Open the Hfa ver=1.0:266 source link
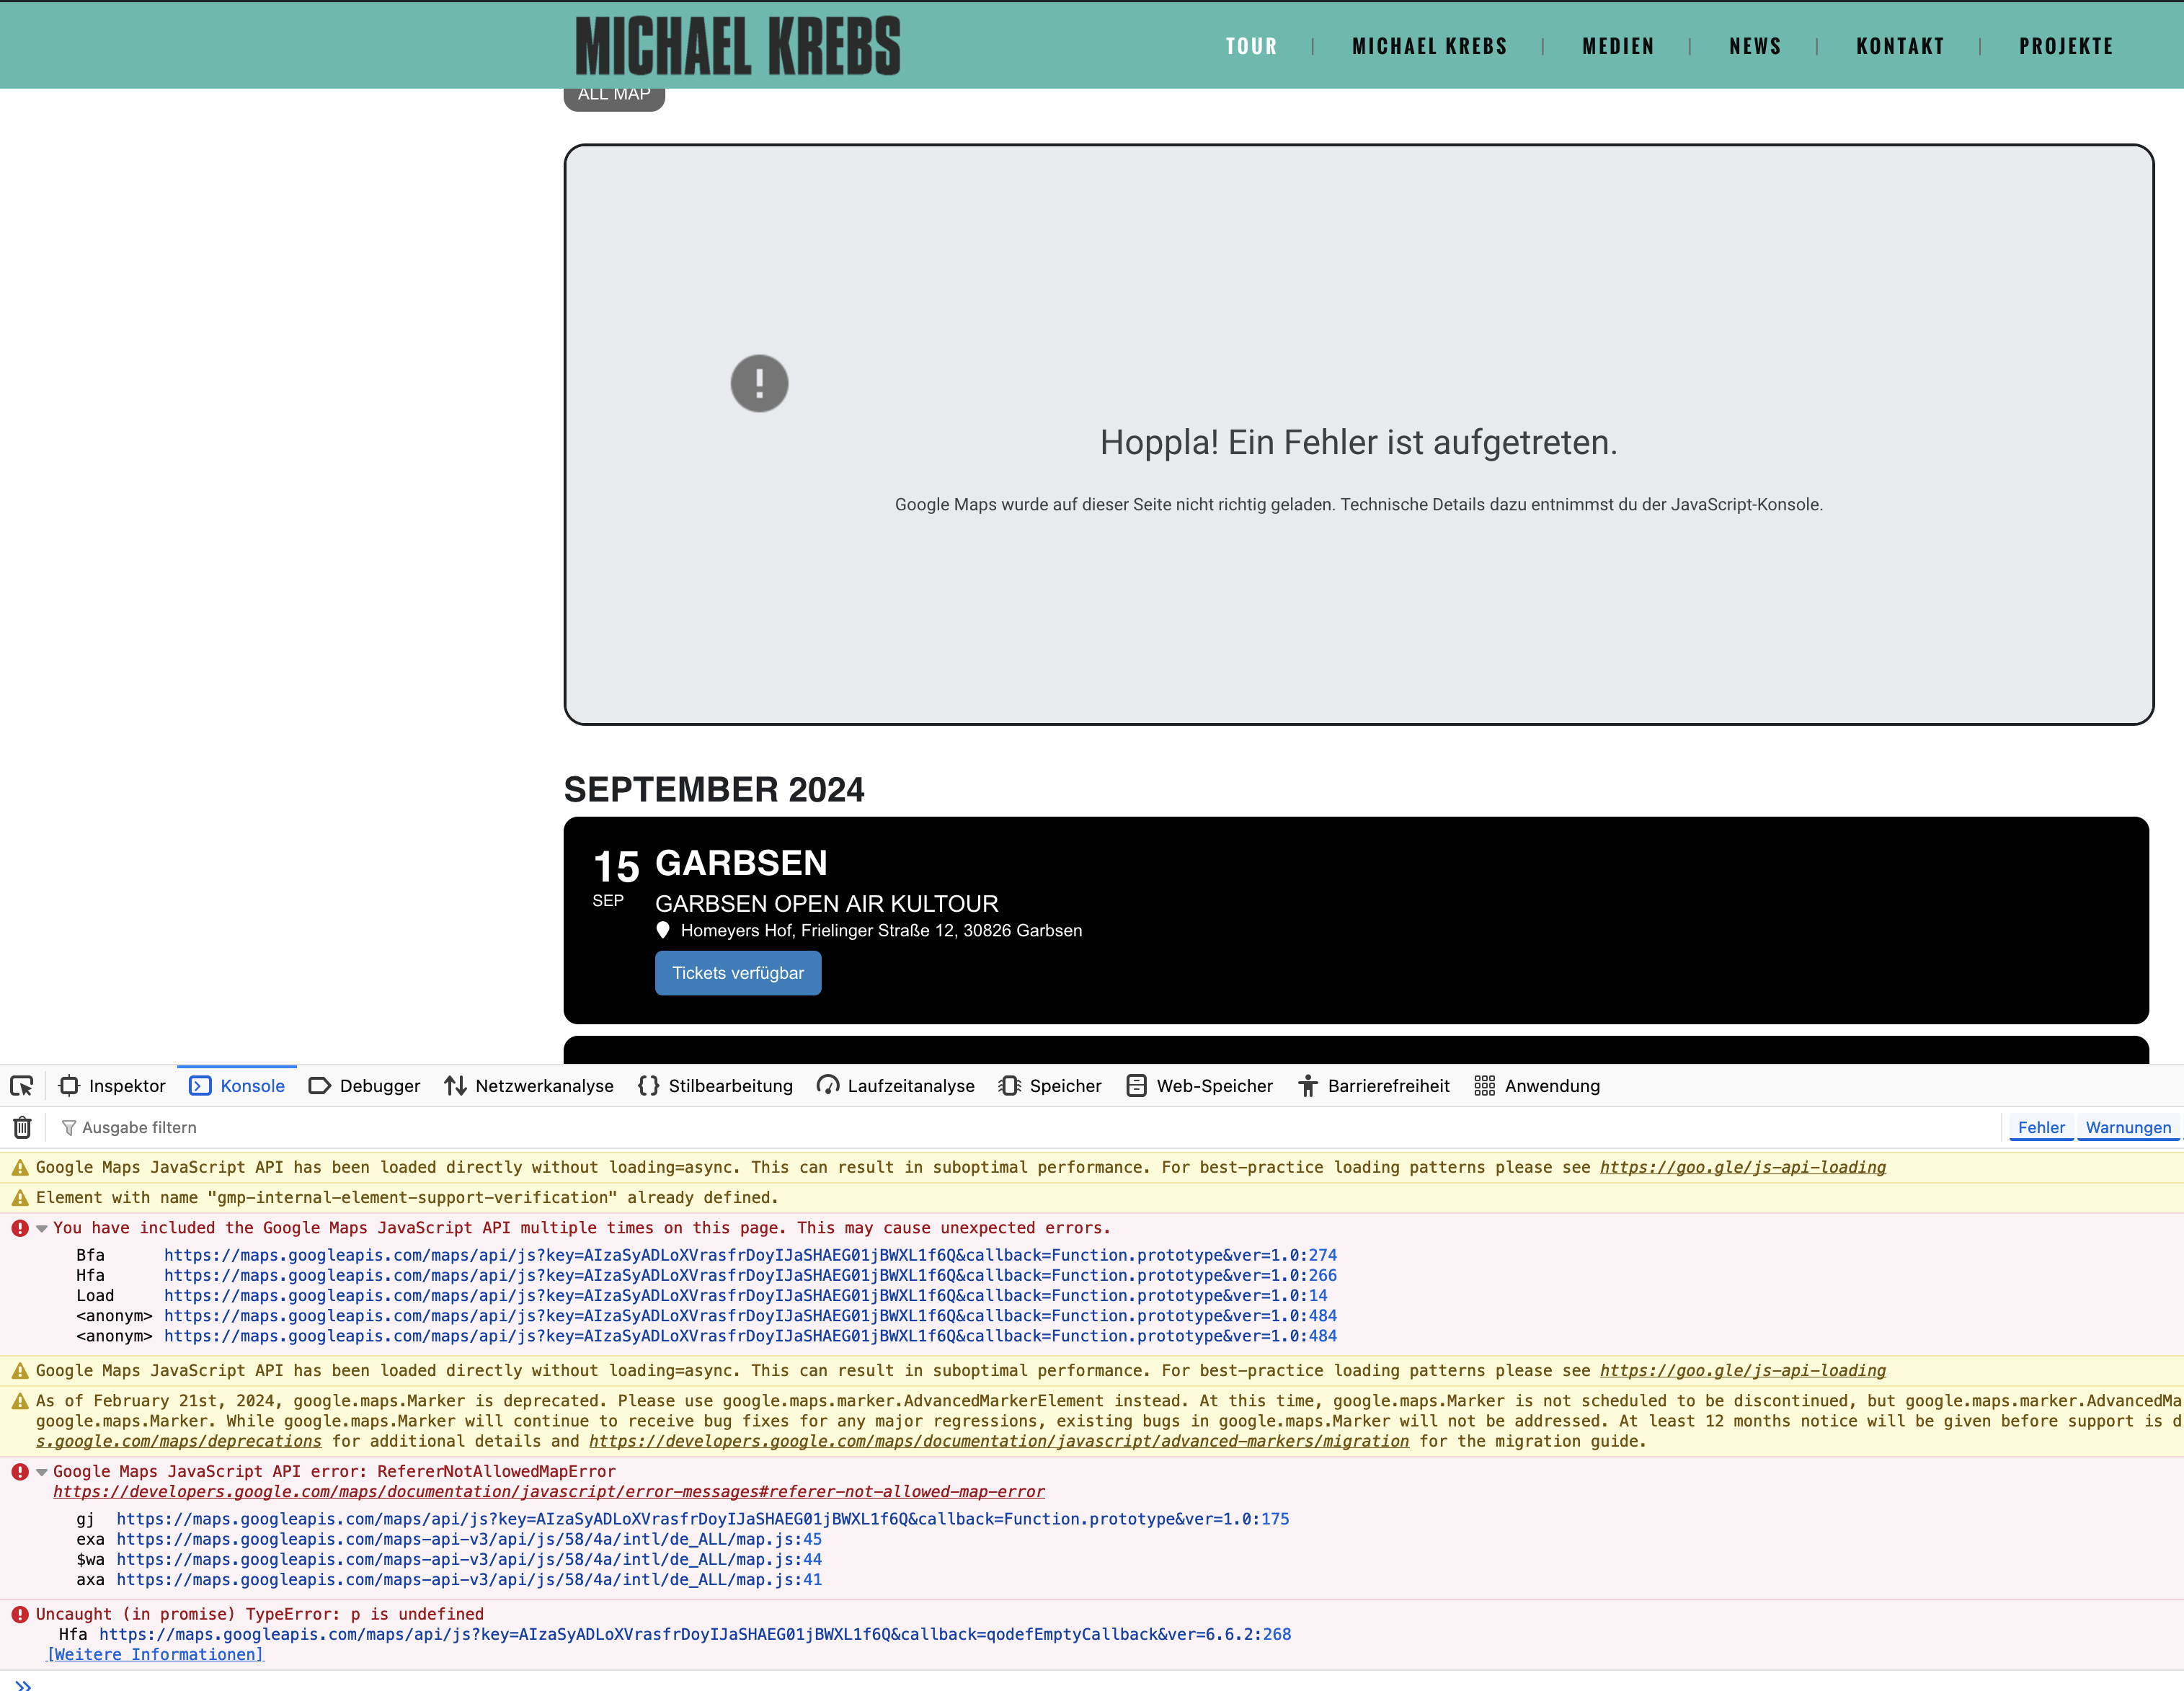 click(750, 1276)
